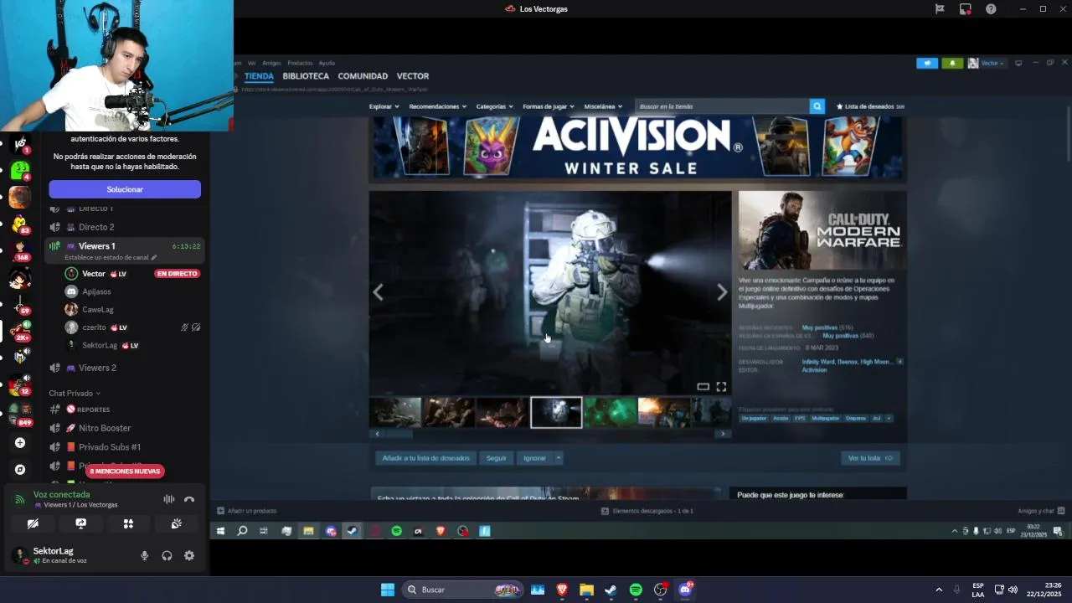Expand the Categorías dropdown

495,106
